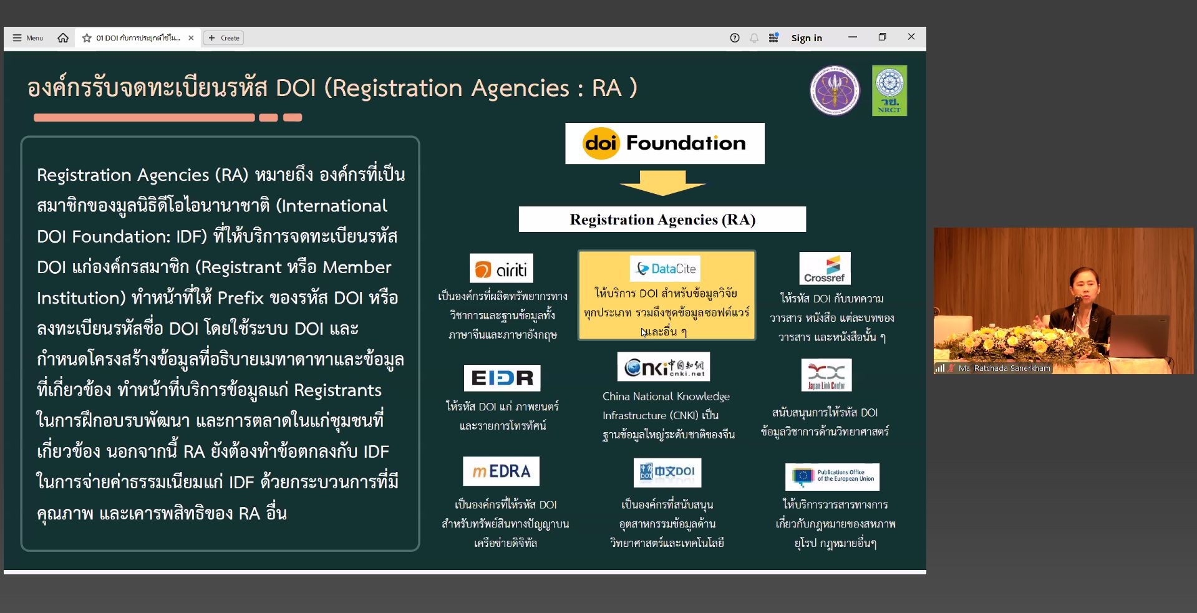The height and width of the screenshot is (613, 1197).
Task: Click the airiti logo
Action: point(501,269)
